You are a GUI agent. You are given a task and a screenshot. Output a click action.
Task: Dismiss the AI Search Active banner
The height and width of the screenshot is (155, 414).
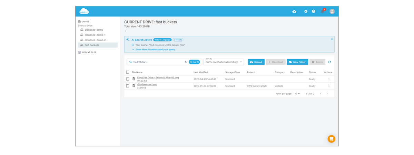point(332,39)
